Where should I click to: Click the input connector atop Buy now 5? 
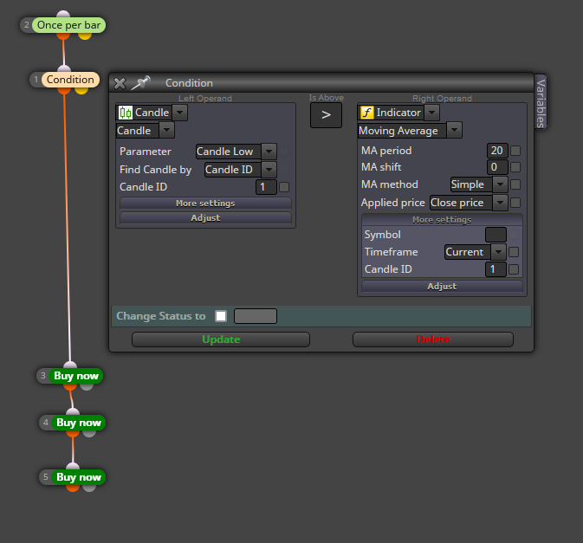point(73,466)
